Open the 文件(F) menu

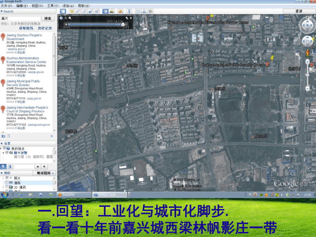tap(7, 6)
